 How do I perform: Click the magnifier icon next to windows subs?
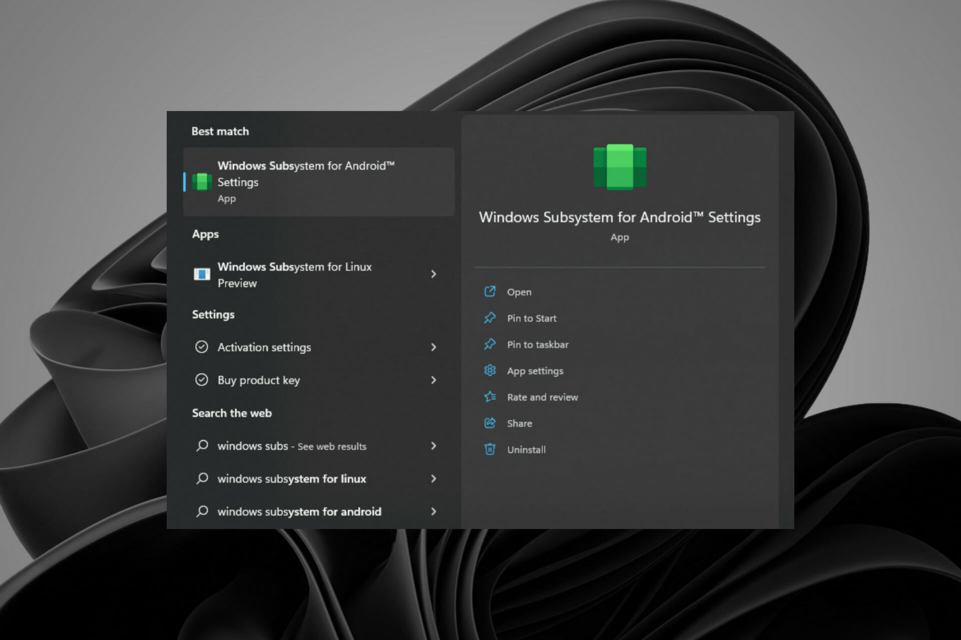click(203, 446)
